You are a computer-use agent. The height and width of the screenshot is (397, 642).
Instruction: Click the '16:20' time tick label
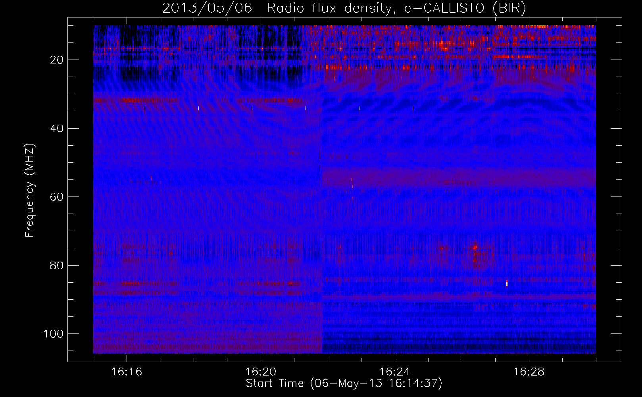click(261, 372)
